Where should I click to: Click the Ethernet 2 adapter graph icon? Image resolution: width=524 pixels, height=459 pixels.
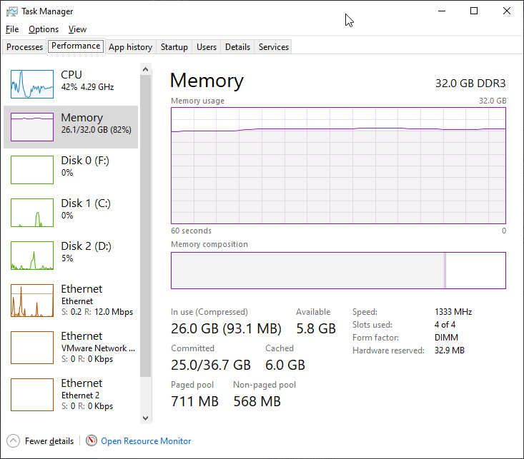click(32, 395)
